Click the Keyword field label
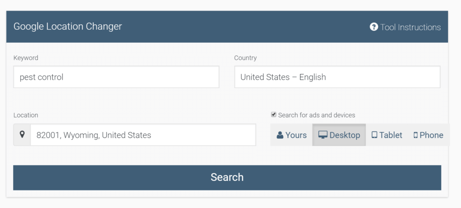The width and height of the screenshot is (461, 208). [26, 58]
